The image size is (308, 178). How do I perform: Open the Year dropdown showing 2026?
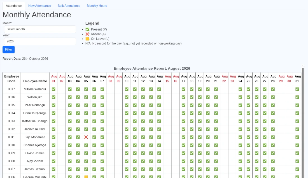pyautogui.click(x=40, y=41)
